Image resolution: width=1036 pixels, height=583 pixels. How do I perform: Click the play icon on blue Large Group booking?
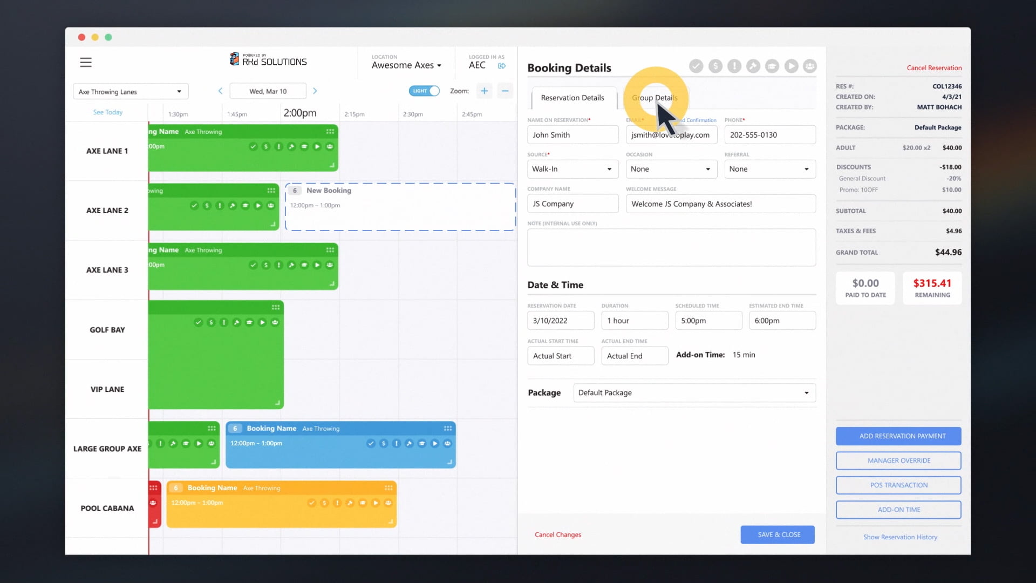tap(435, 443)
